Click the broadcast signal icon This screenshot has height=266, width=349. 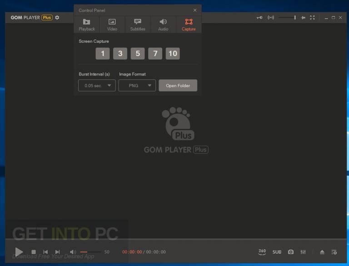[x=271, y=17]
